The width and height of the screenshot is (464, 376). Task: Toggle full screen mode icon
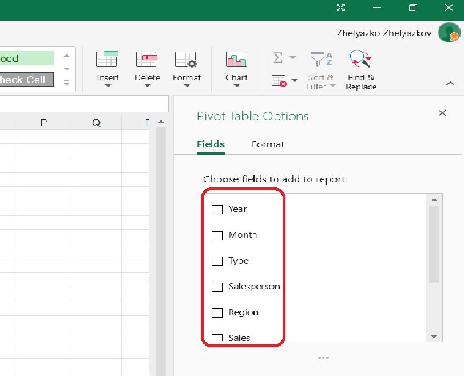pyautogui.click(x=341, y=7)
